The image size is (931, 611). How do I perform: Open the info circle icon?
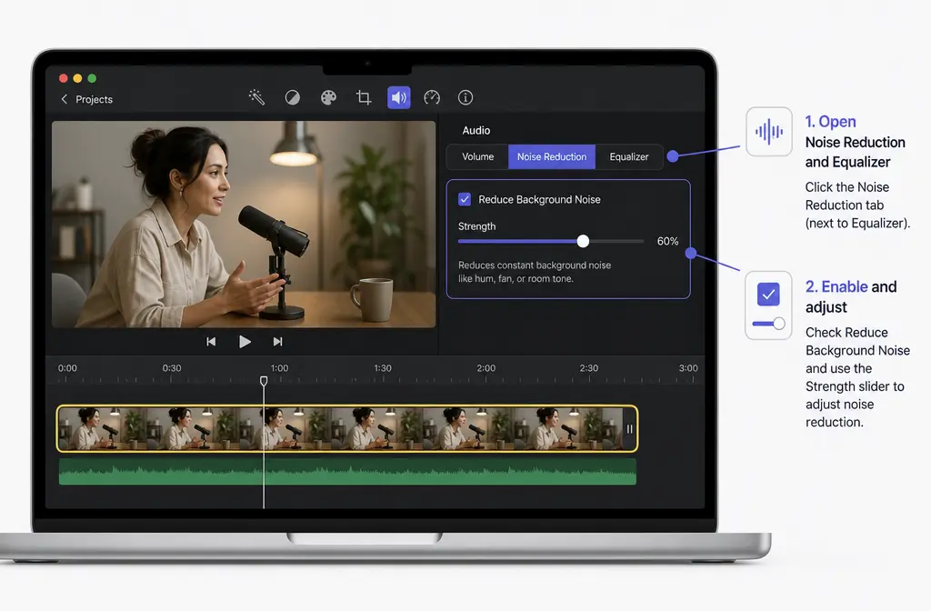[x=465, y=97]
